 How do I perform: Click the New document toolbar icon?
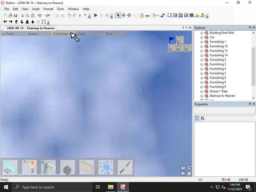click(x=5, y=15)
